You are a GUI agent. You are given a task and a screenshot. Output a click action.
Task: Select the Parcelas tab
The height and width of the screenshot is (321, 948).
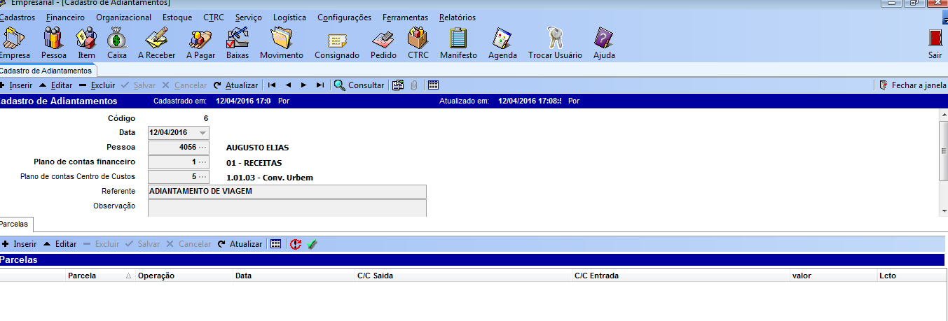(15, 224)
